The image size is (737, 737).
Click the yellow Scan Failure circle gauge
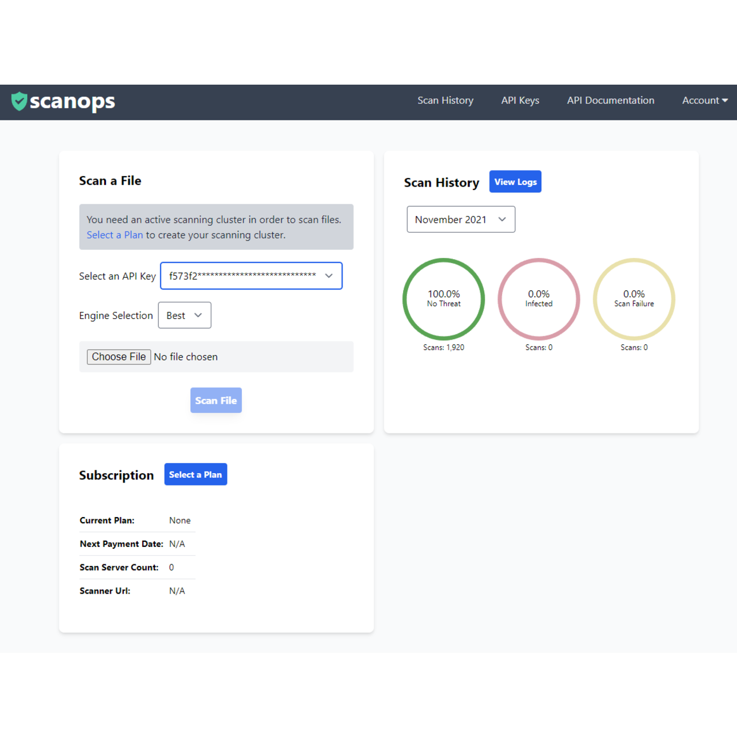[634, 299]
